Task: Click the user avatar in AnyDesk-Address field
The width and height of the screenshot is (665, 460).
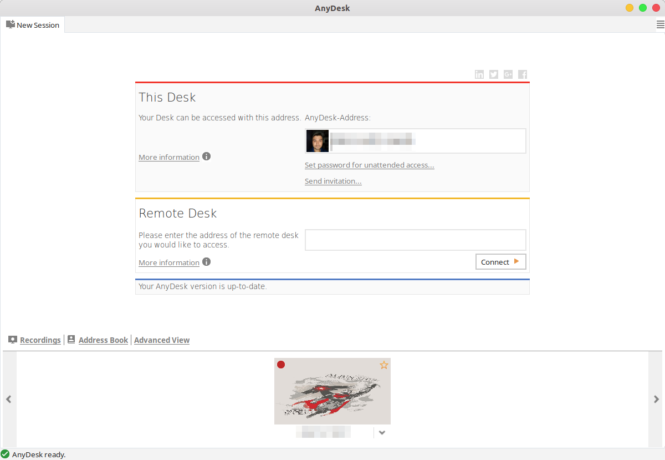Action: [318, 141]
